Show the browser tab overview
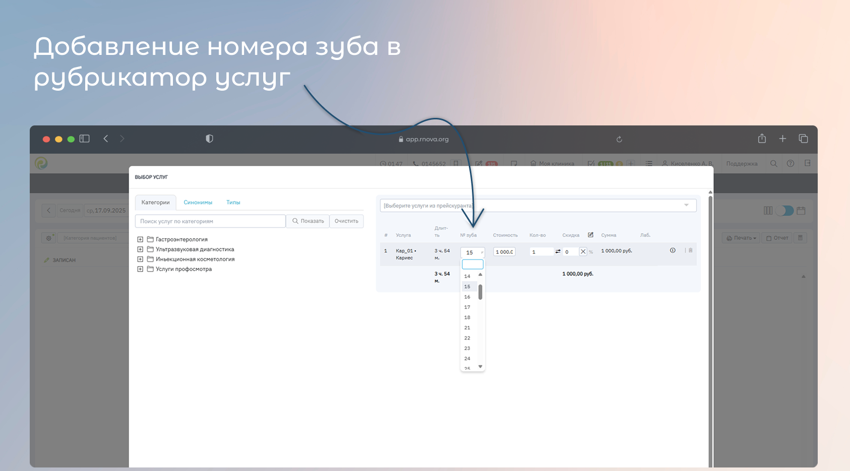 pyautogui.click(x=803, y=139)
